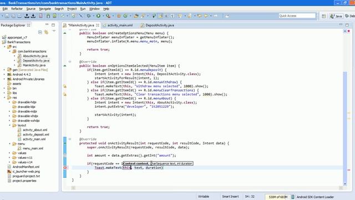The image size is (355, 200).
Task: Collapse the res folder node
Action: tap(4, 98)
